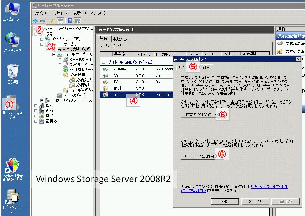
Task: Select the public share row
Action: [x=136, y=95]
